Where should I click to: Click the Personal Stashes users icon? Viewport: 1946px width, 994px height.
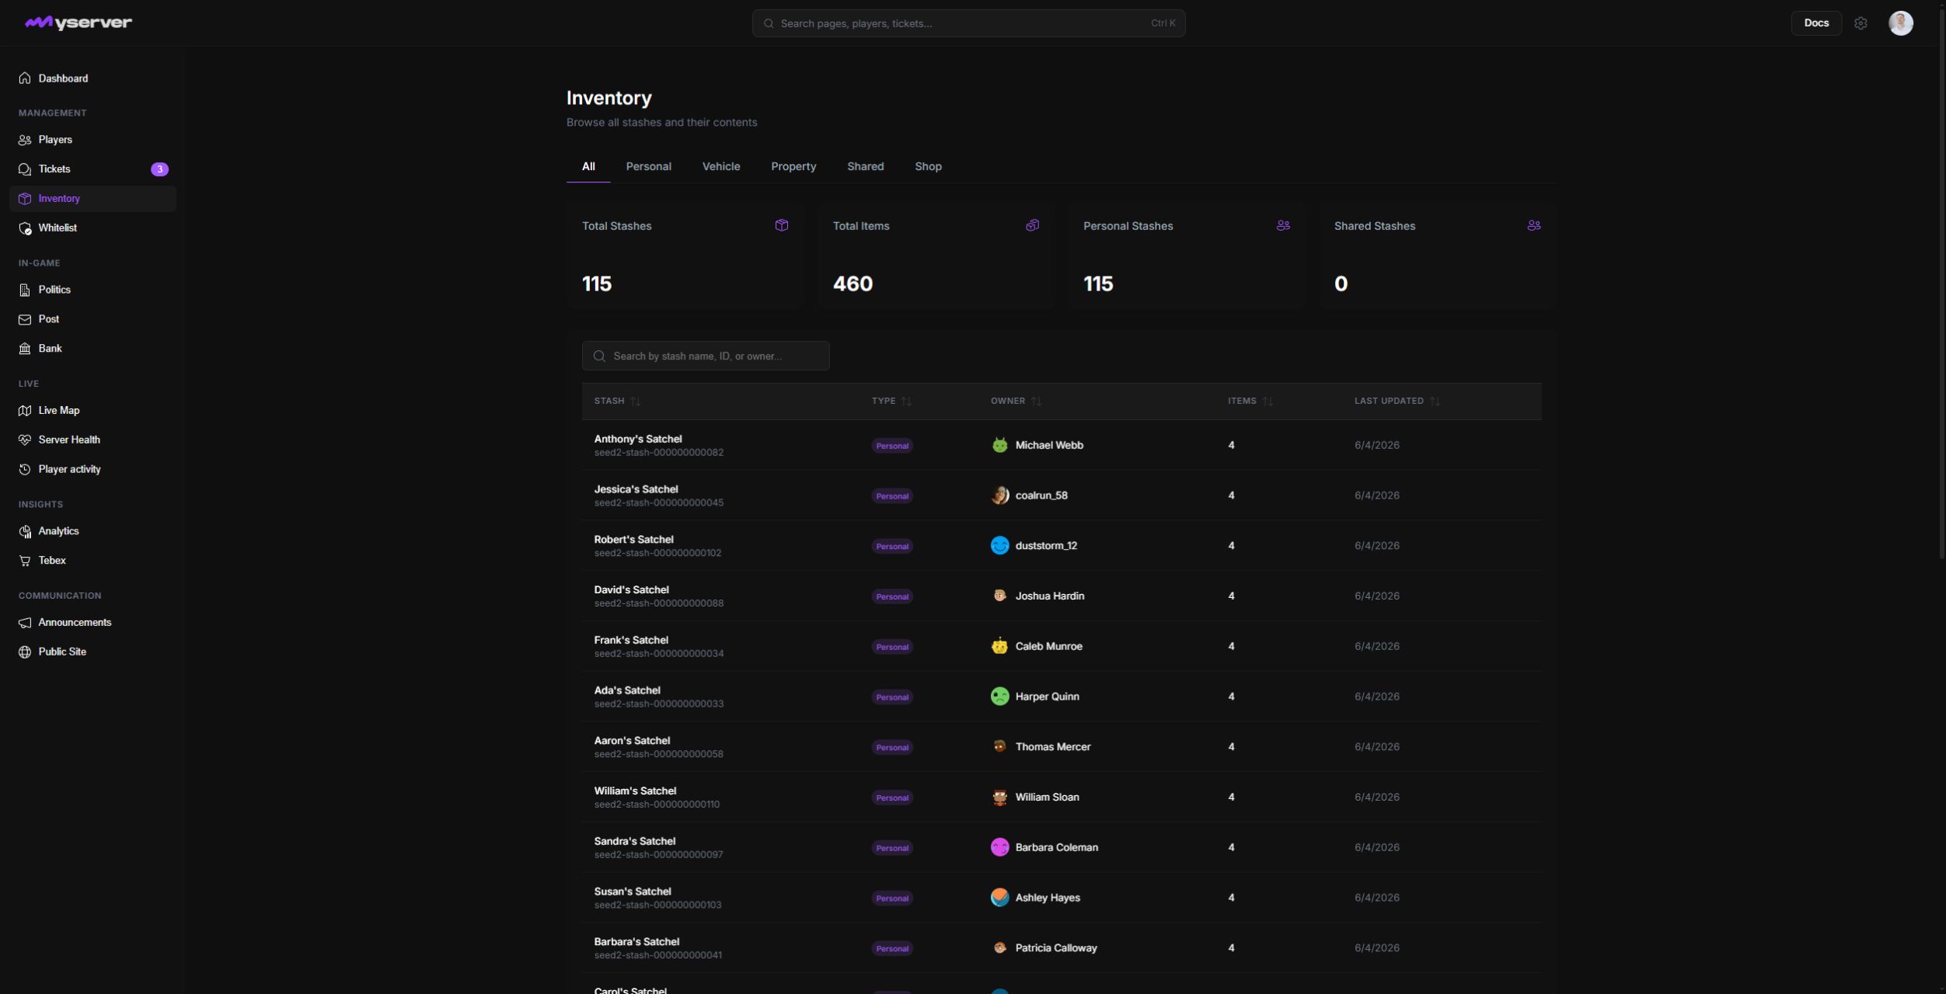pos(1283,225)
